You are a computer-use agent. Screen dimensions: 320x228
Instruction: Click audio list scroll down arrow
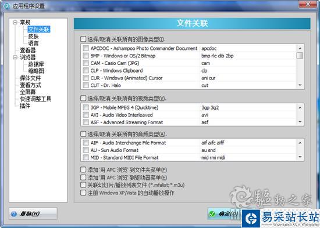(300, 157)
